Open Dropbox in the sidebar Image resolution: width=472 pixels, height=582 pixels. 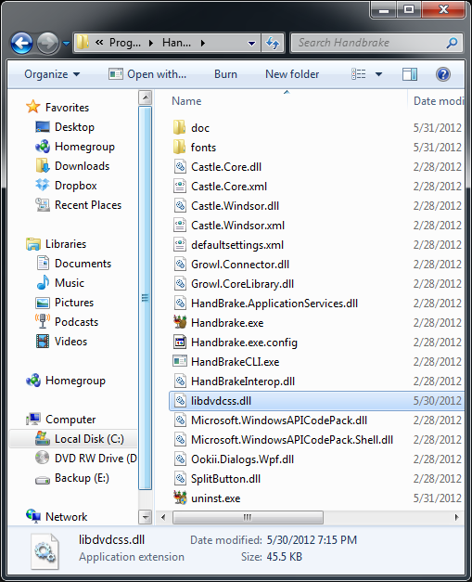pyautogui.click(x=66, y=186)
